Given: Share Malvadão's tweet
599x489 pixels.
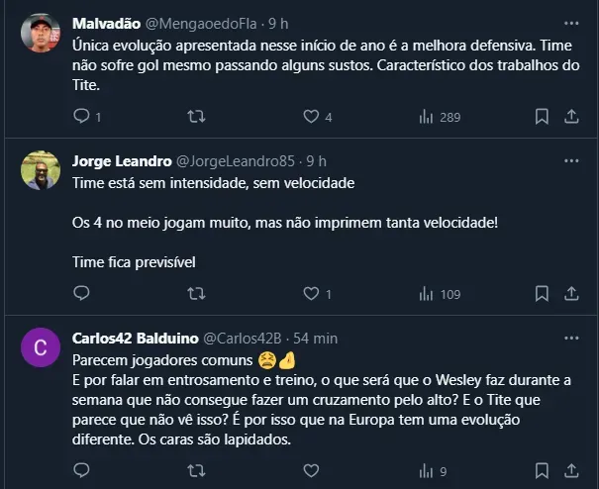Looking at the screenshot, I should [x=571, y=117].
